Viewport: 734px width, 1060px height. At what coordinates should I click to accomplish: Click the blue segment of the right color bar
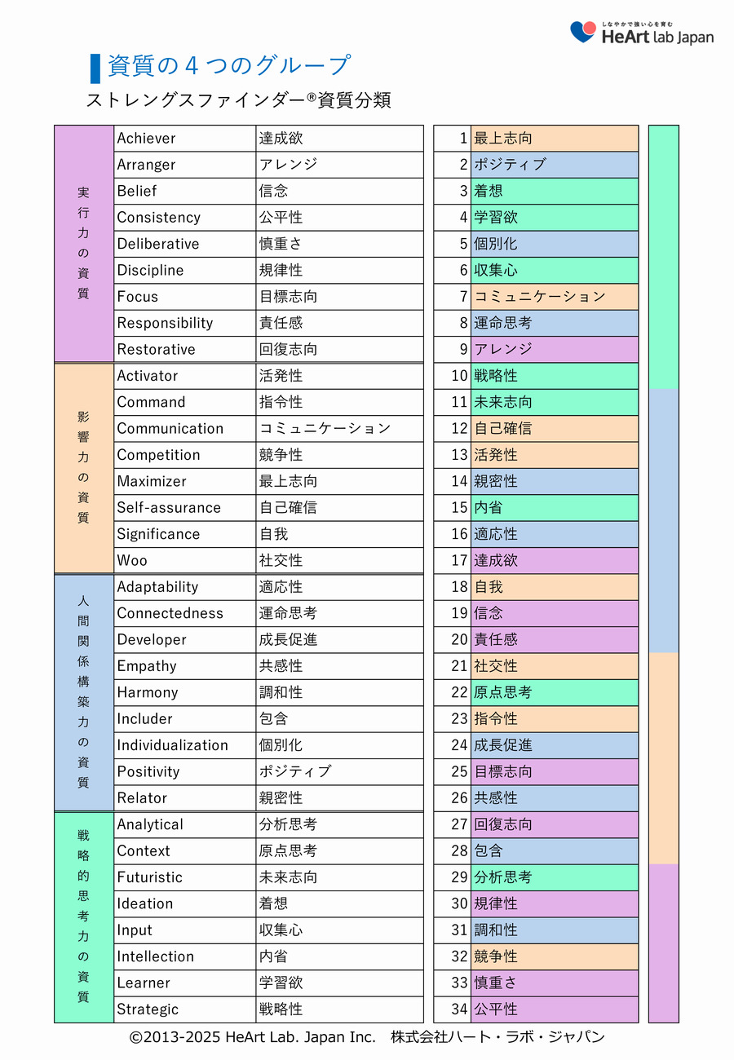coord(664,520)
